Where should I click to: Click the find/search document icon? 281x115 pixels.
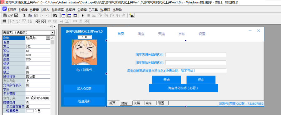[x=55, y=16]
